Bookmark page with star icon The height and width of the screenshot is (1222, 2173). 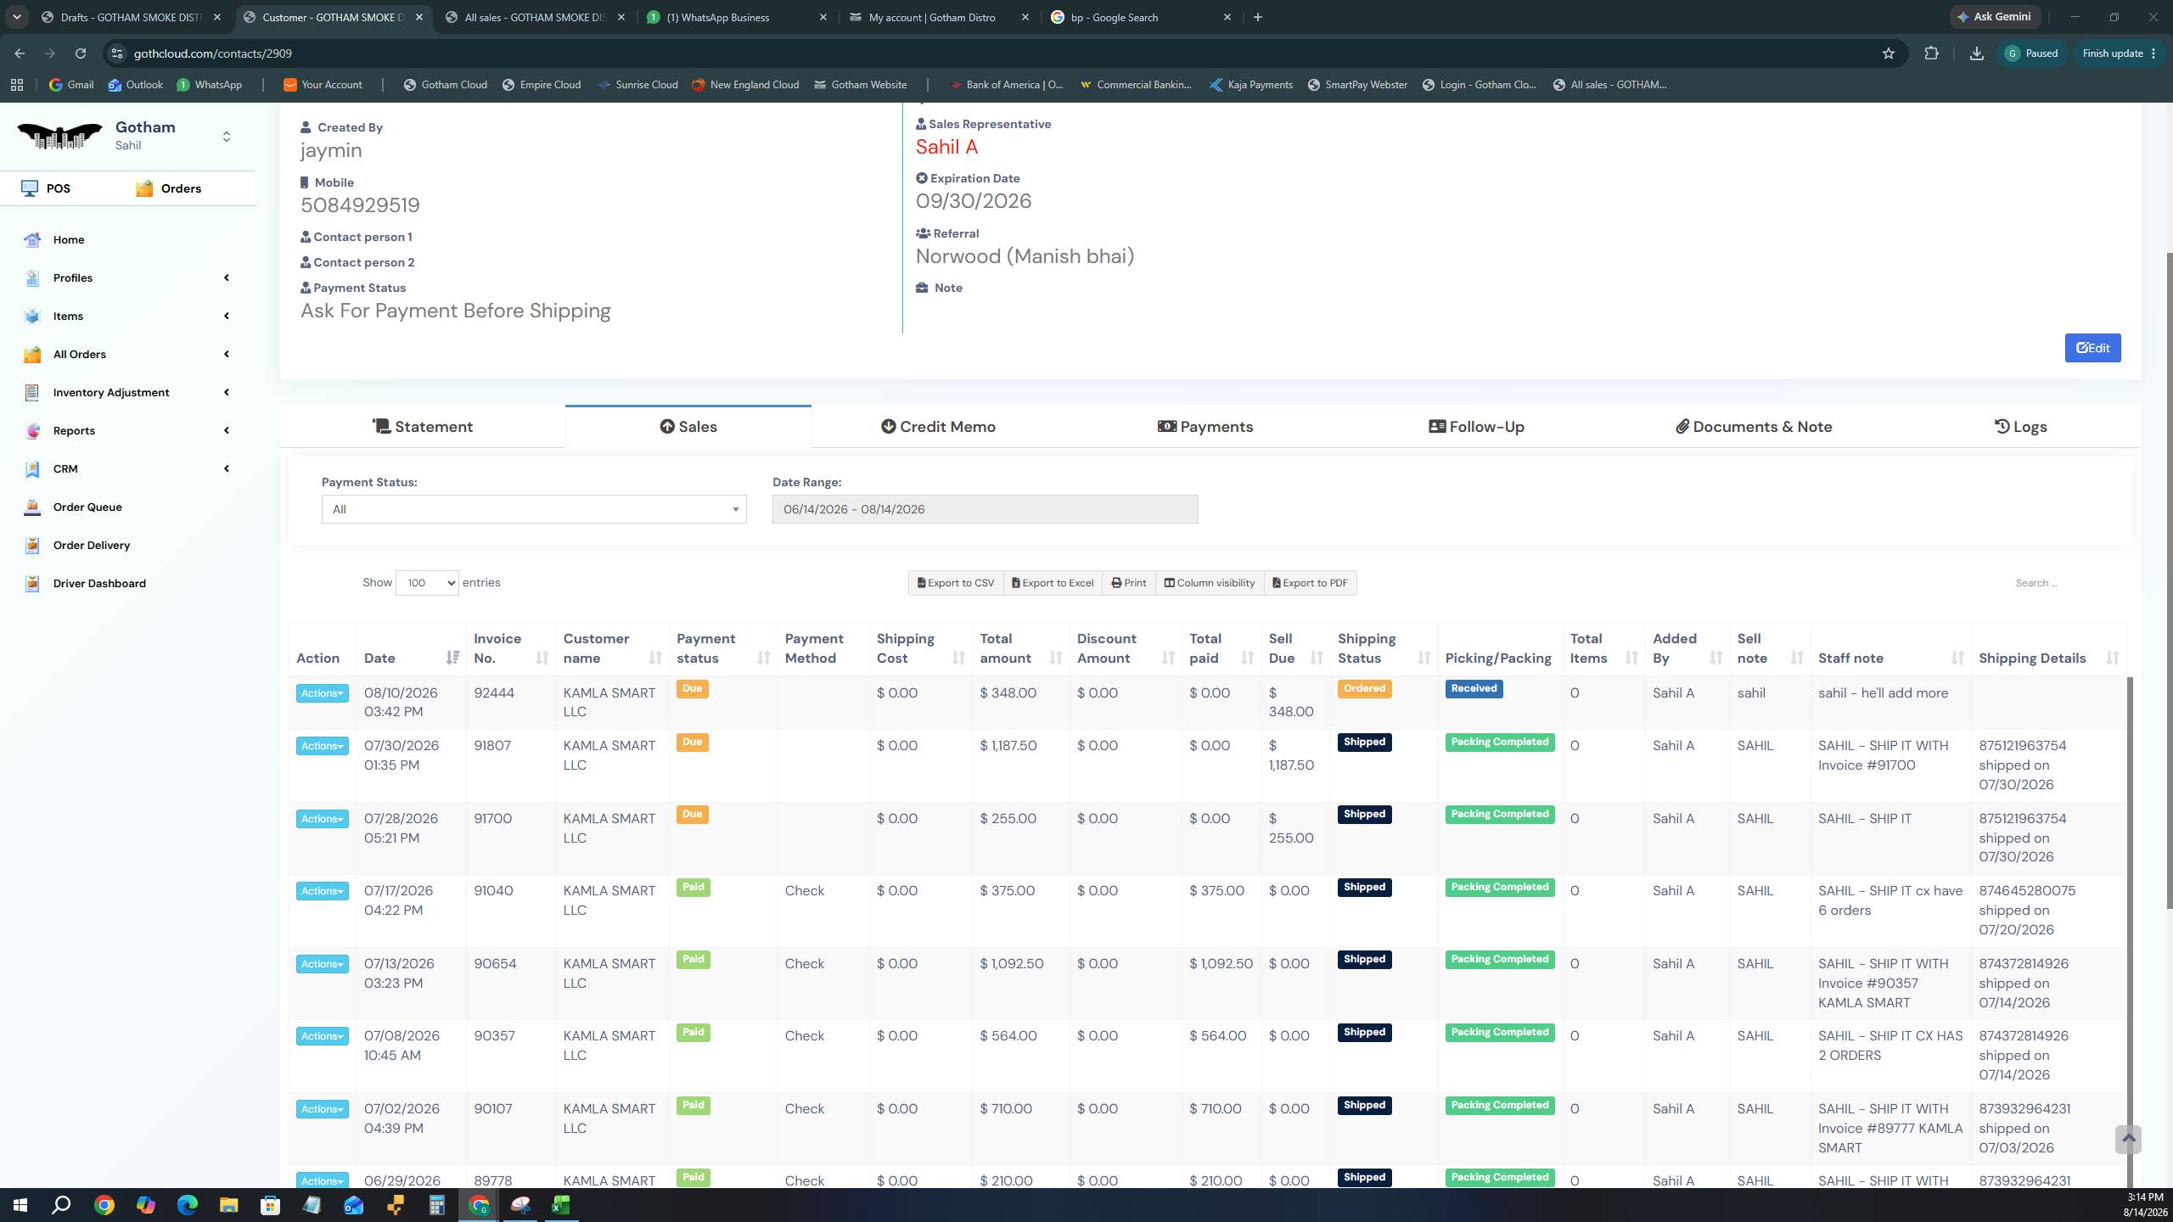1888,53
